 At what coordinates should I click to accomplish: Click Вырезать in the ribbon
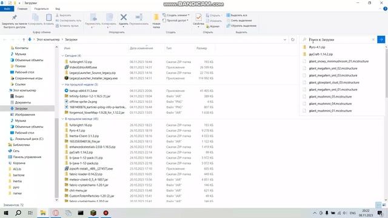click(63, 15)
